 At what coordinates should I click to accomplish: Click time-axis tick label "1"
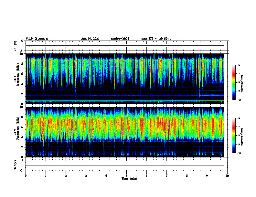(46, 176)
